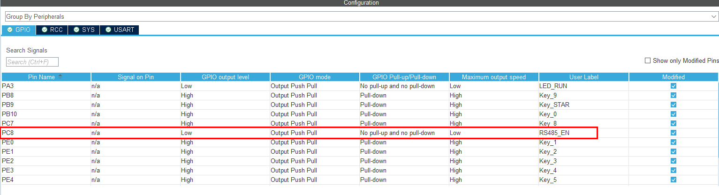Click the sort arrow on Pin Name
This screenshot has width=719, height=195.
click(x=60, y=76)
